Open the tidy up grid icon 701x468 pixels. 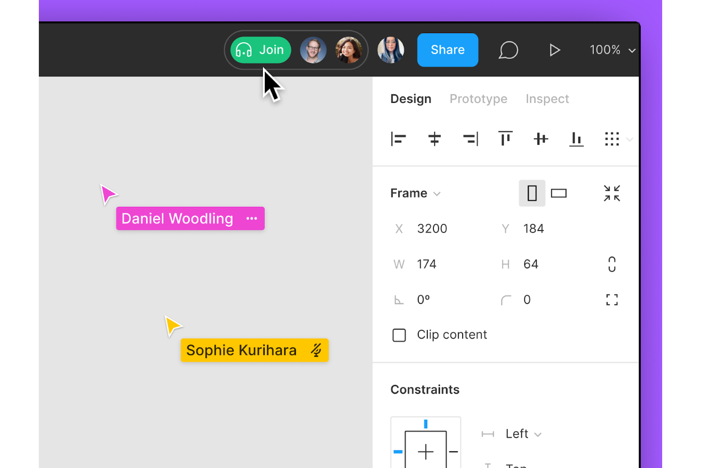click(x=612, y=139)
